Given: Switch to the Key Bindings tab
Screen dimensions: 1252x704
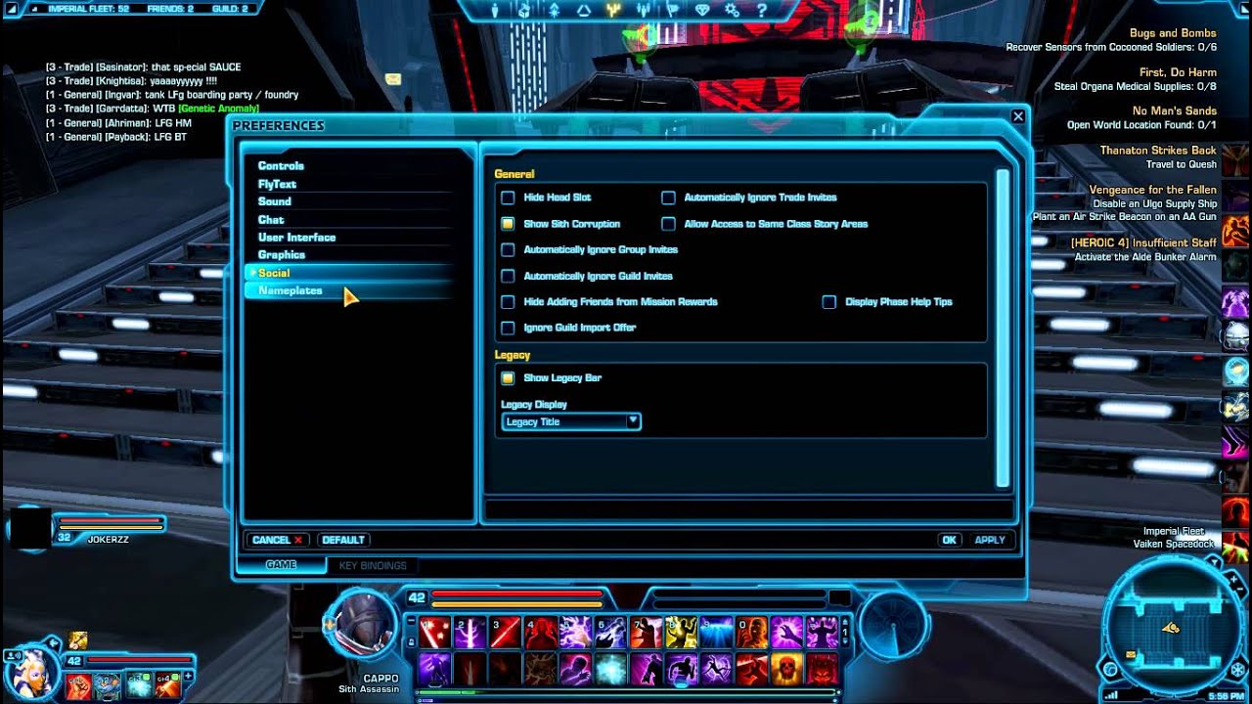Looking at the screenshot, I should pyautogui.click(x=373, y=565).
